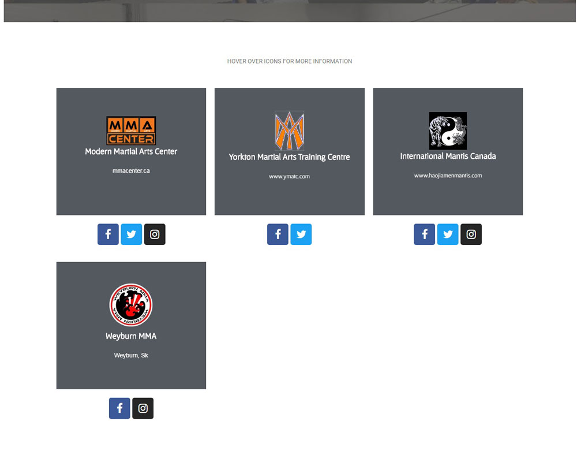Viewport: 577px width, 462px height.
Task: Visit www.haojiamenmantis.com website link
Action: pyautogui.click(x=448, y=176)
